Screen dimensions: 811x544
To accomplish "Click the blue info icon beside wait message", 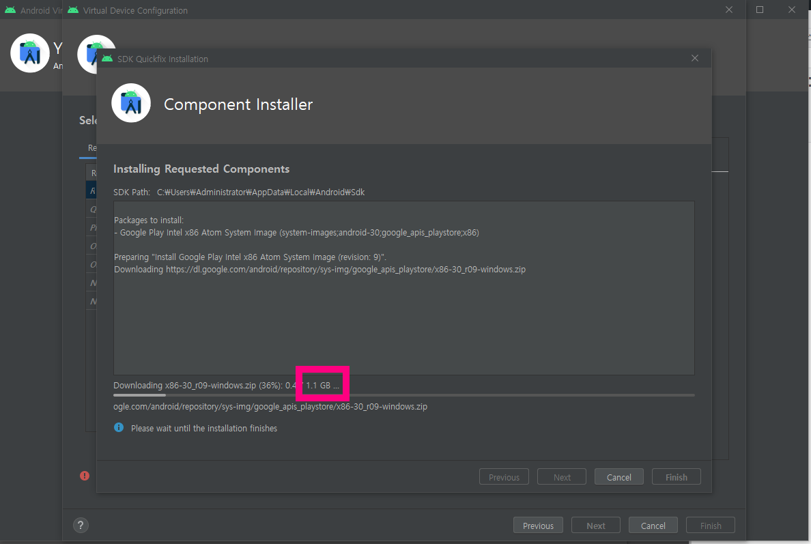I will tap(119, 428).
